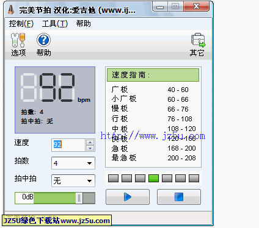Click the 小广板 60 - 66 tempo row
The width and height of the screenshot is (259, 228).
pyautogui.click(x=150, y=99)
